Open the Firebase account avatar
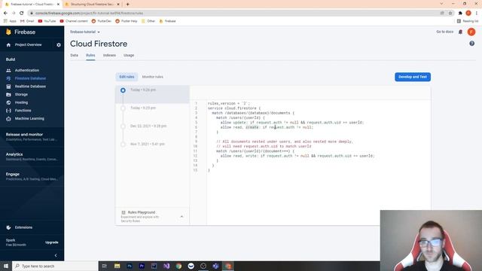The height and width of the screenshot is (271, 482). pos(471,32)
